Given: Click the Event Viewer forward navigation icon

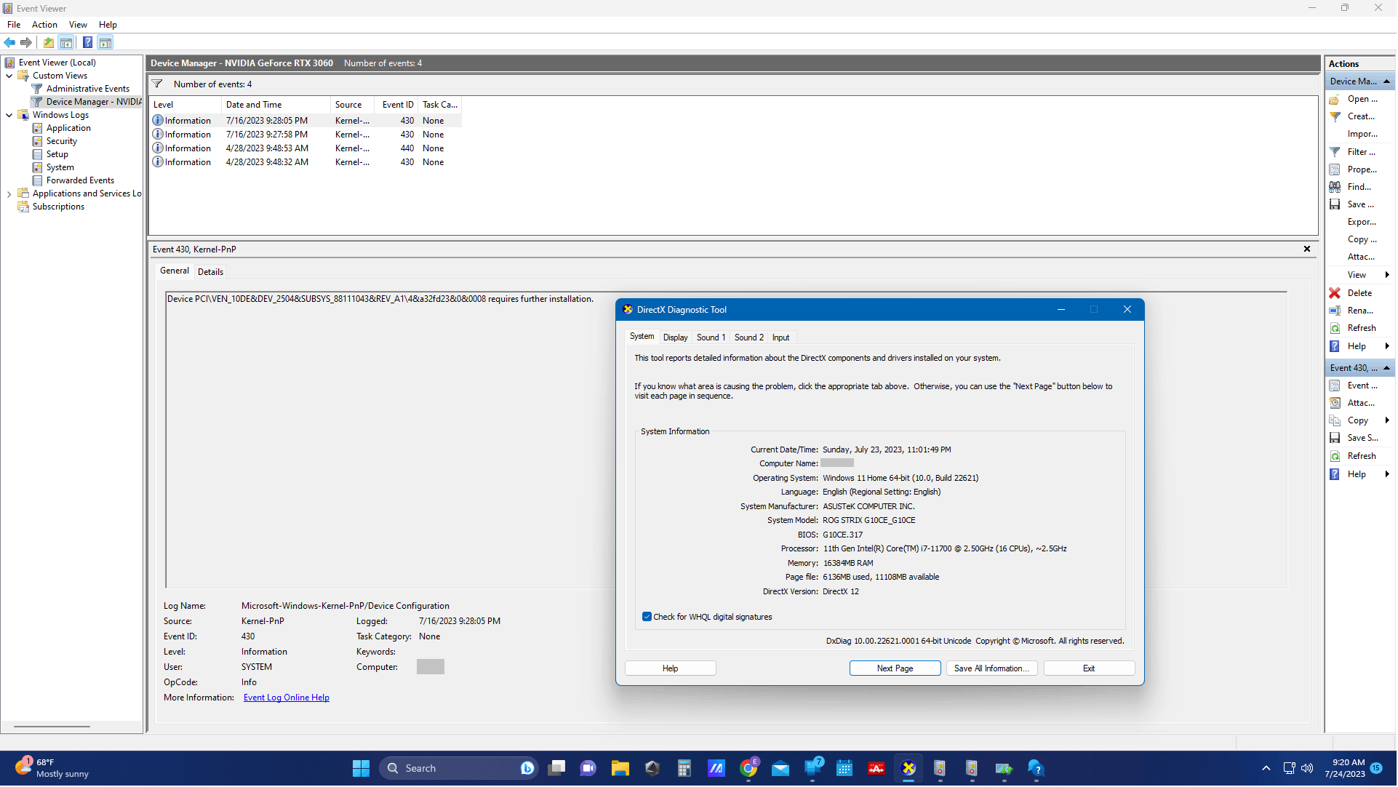Looking at the screenshot, I should (x=26, y=42).
